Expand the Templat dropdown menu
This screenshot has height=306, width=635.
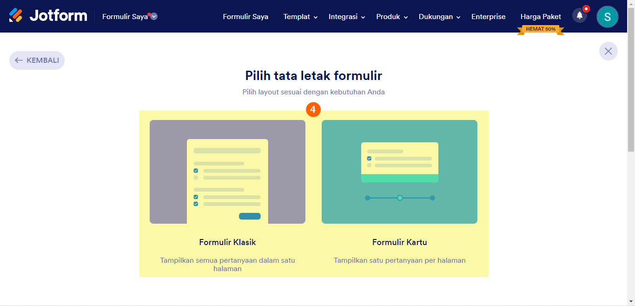click(x=300, y=17)
